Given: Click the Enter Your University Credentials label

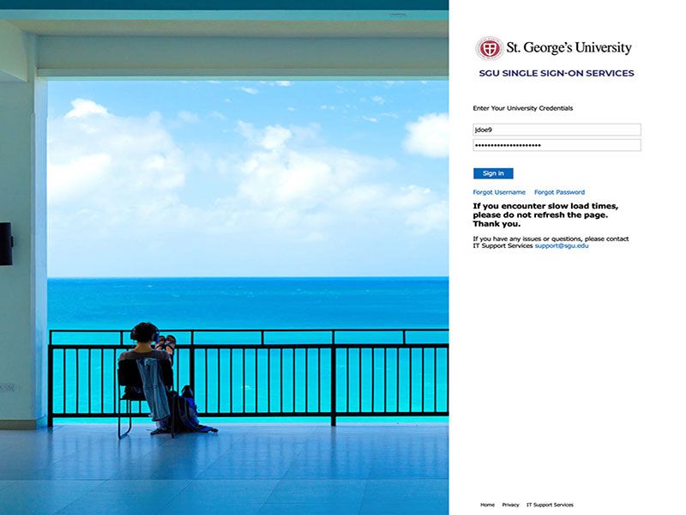Looking at the screenshot, I should tap(521, 109).
